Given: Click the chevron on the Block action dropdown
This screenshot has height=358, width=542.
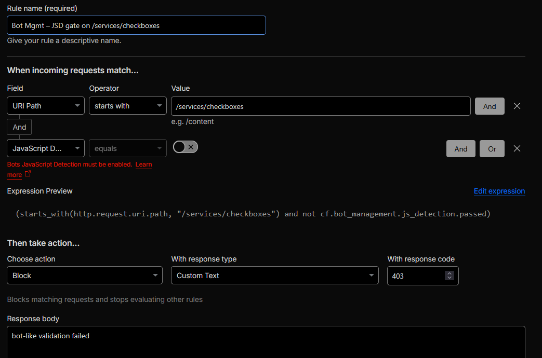Looking at the screenshot, I should 155,276.
